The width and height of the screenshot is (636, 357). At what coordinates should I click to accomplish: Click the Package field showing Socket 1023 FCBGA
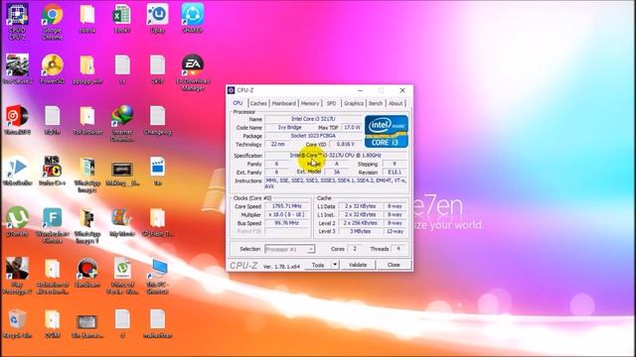313,136
